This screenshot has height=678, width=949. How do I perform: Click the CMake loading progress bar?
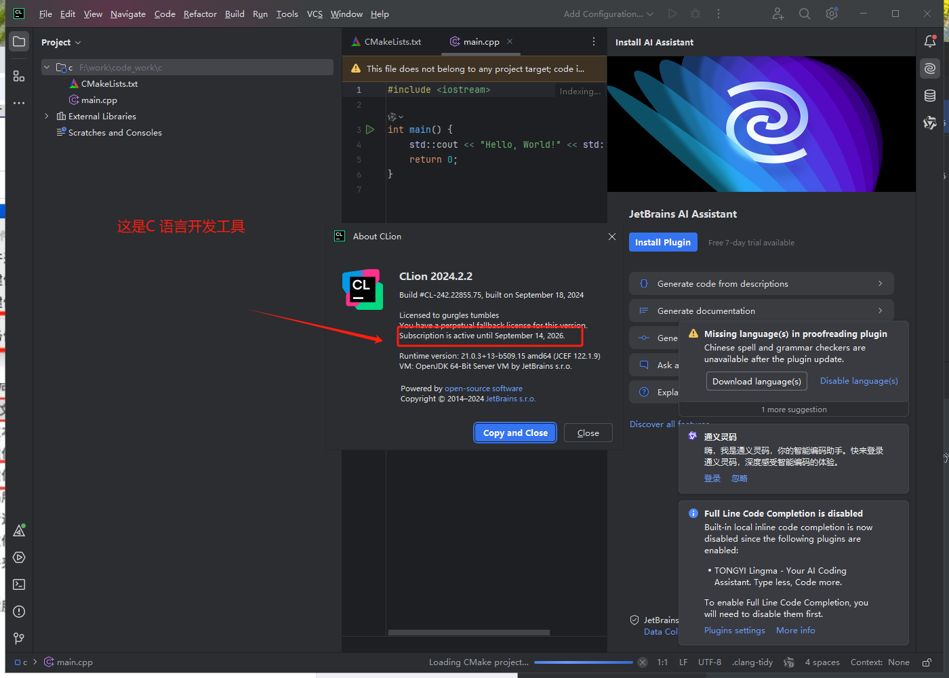[583, 662]
